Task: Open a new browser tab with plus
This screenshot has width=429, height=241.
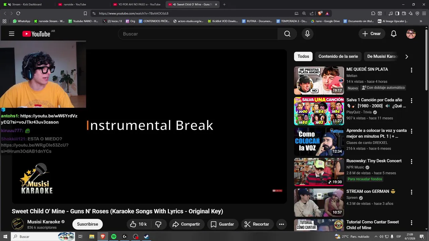Action: [224, 4]
